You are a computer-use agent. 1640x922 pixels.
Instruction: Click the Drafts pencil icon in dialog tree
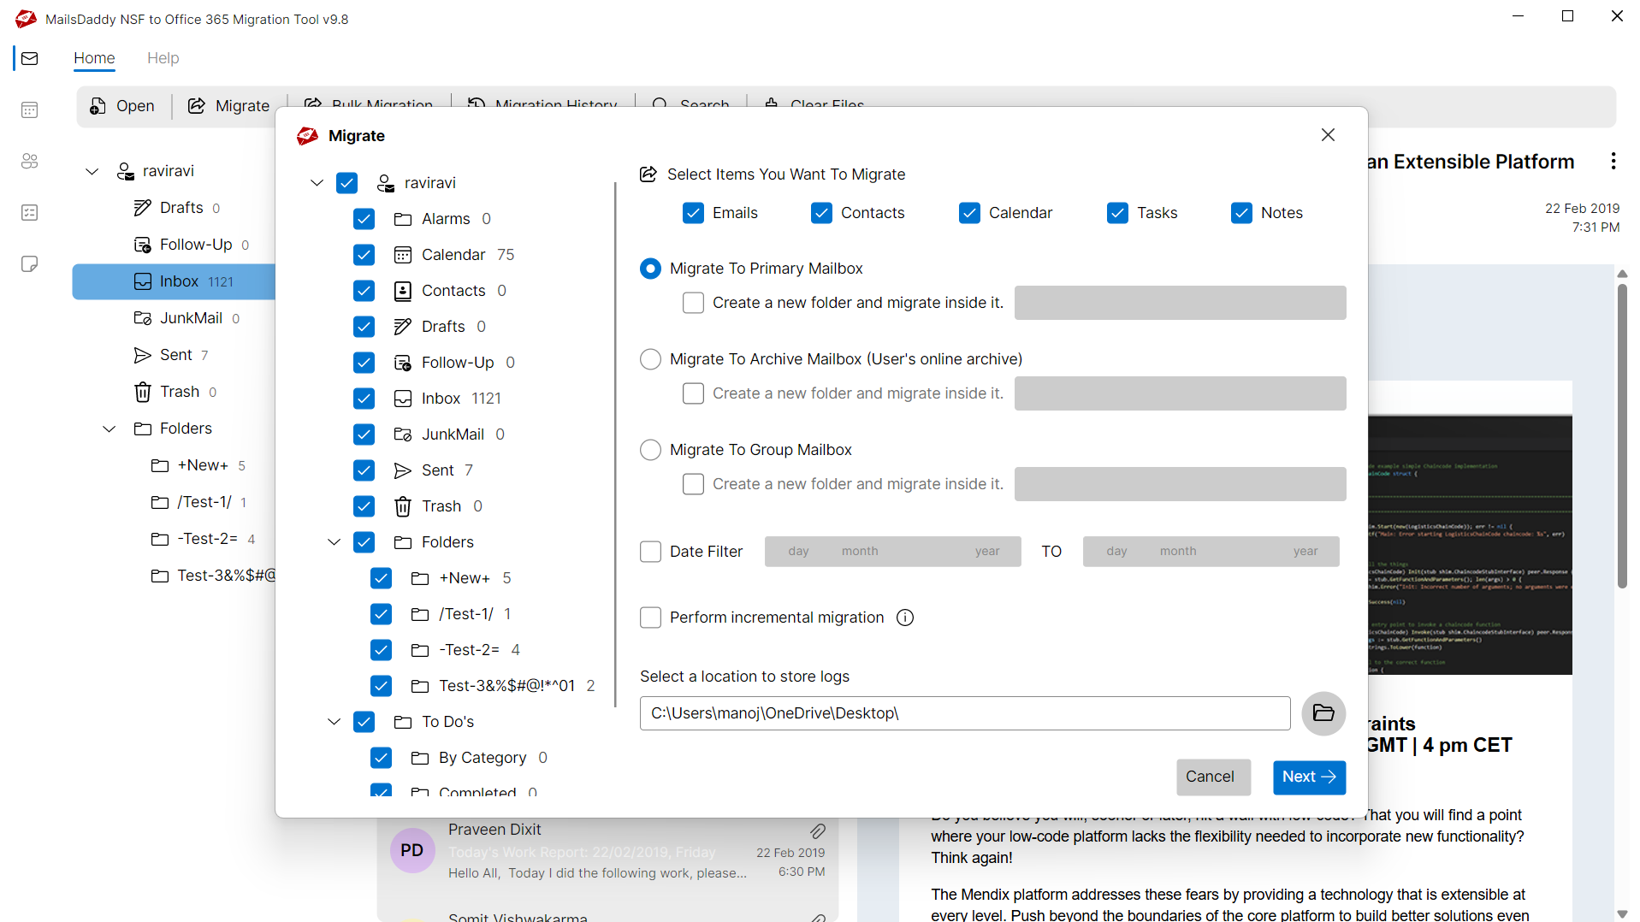[x=403, y=327]
